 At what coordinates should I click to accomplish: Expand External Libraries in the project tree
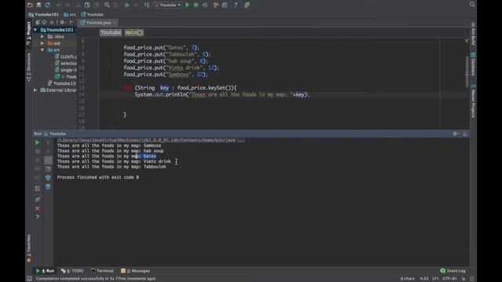click(x=35, y=90)
